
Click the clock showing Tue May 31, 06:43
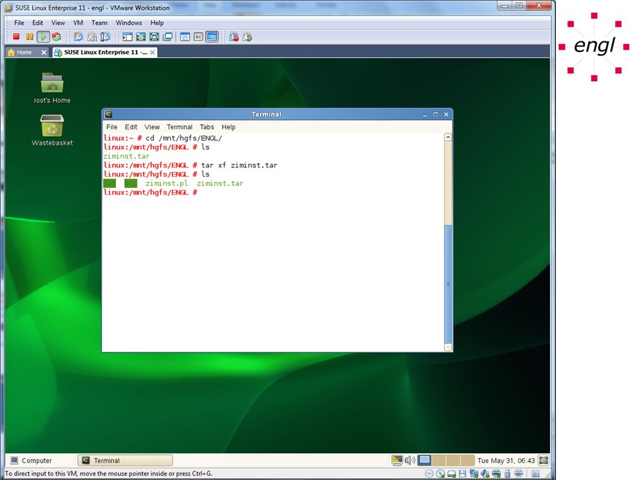coord(506,461)
